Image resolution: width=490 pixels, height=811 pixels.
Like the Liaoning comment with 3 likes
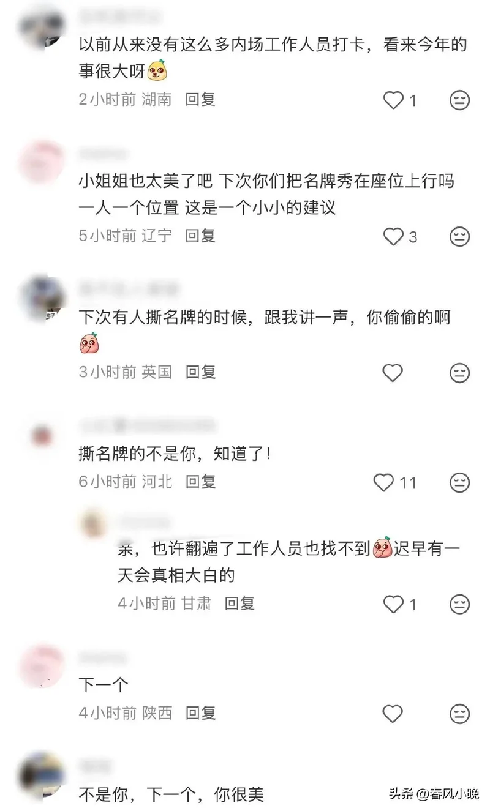393,236
